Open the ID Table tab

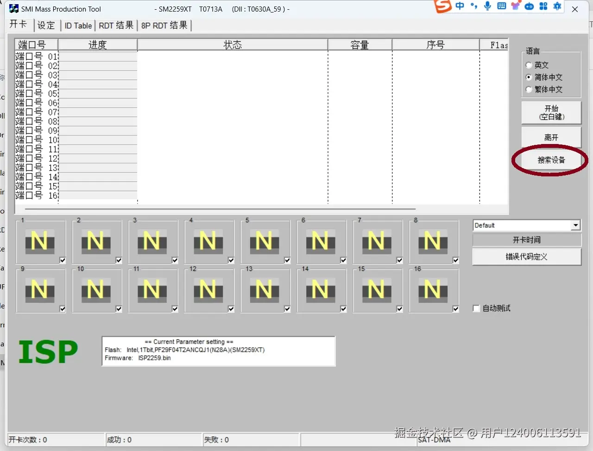point(78,25)
